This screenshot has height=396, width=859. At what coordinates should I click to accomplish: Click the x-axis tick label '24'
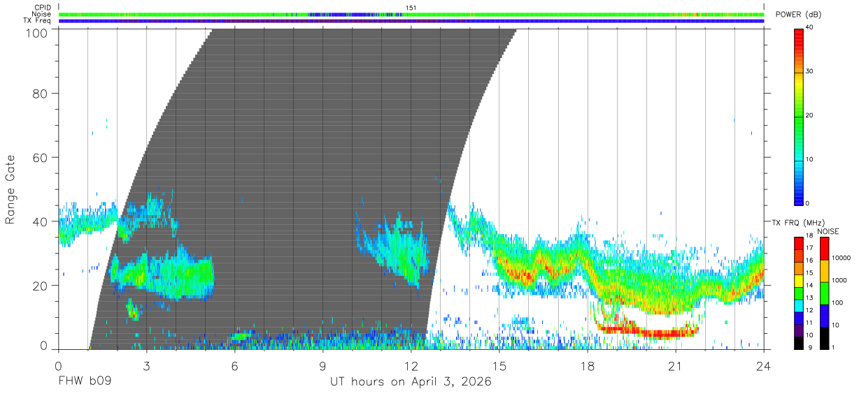tap(764, 365)
